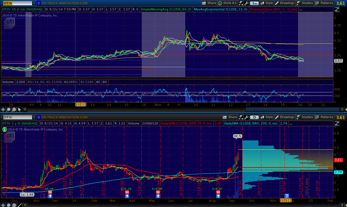Open the wrench settings in the top chart toolbar
The width and height of the screenshot is (347, 207).
[x=246, y=3]
